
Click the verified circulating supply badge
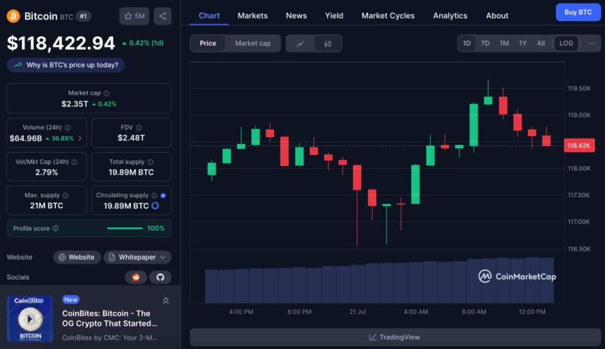[163, 196]
